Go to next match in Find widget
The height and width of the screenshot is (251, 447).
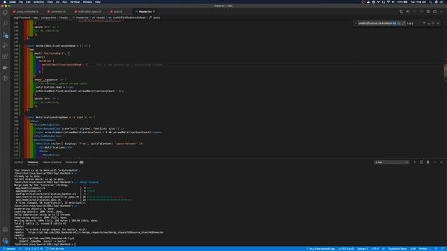pos(428,23)
